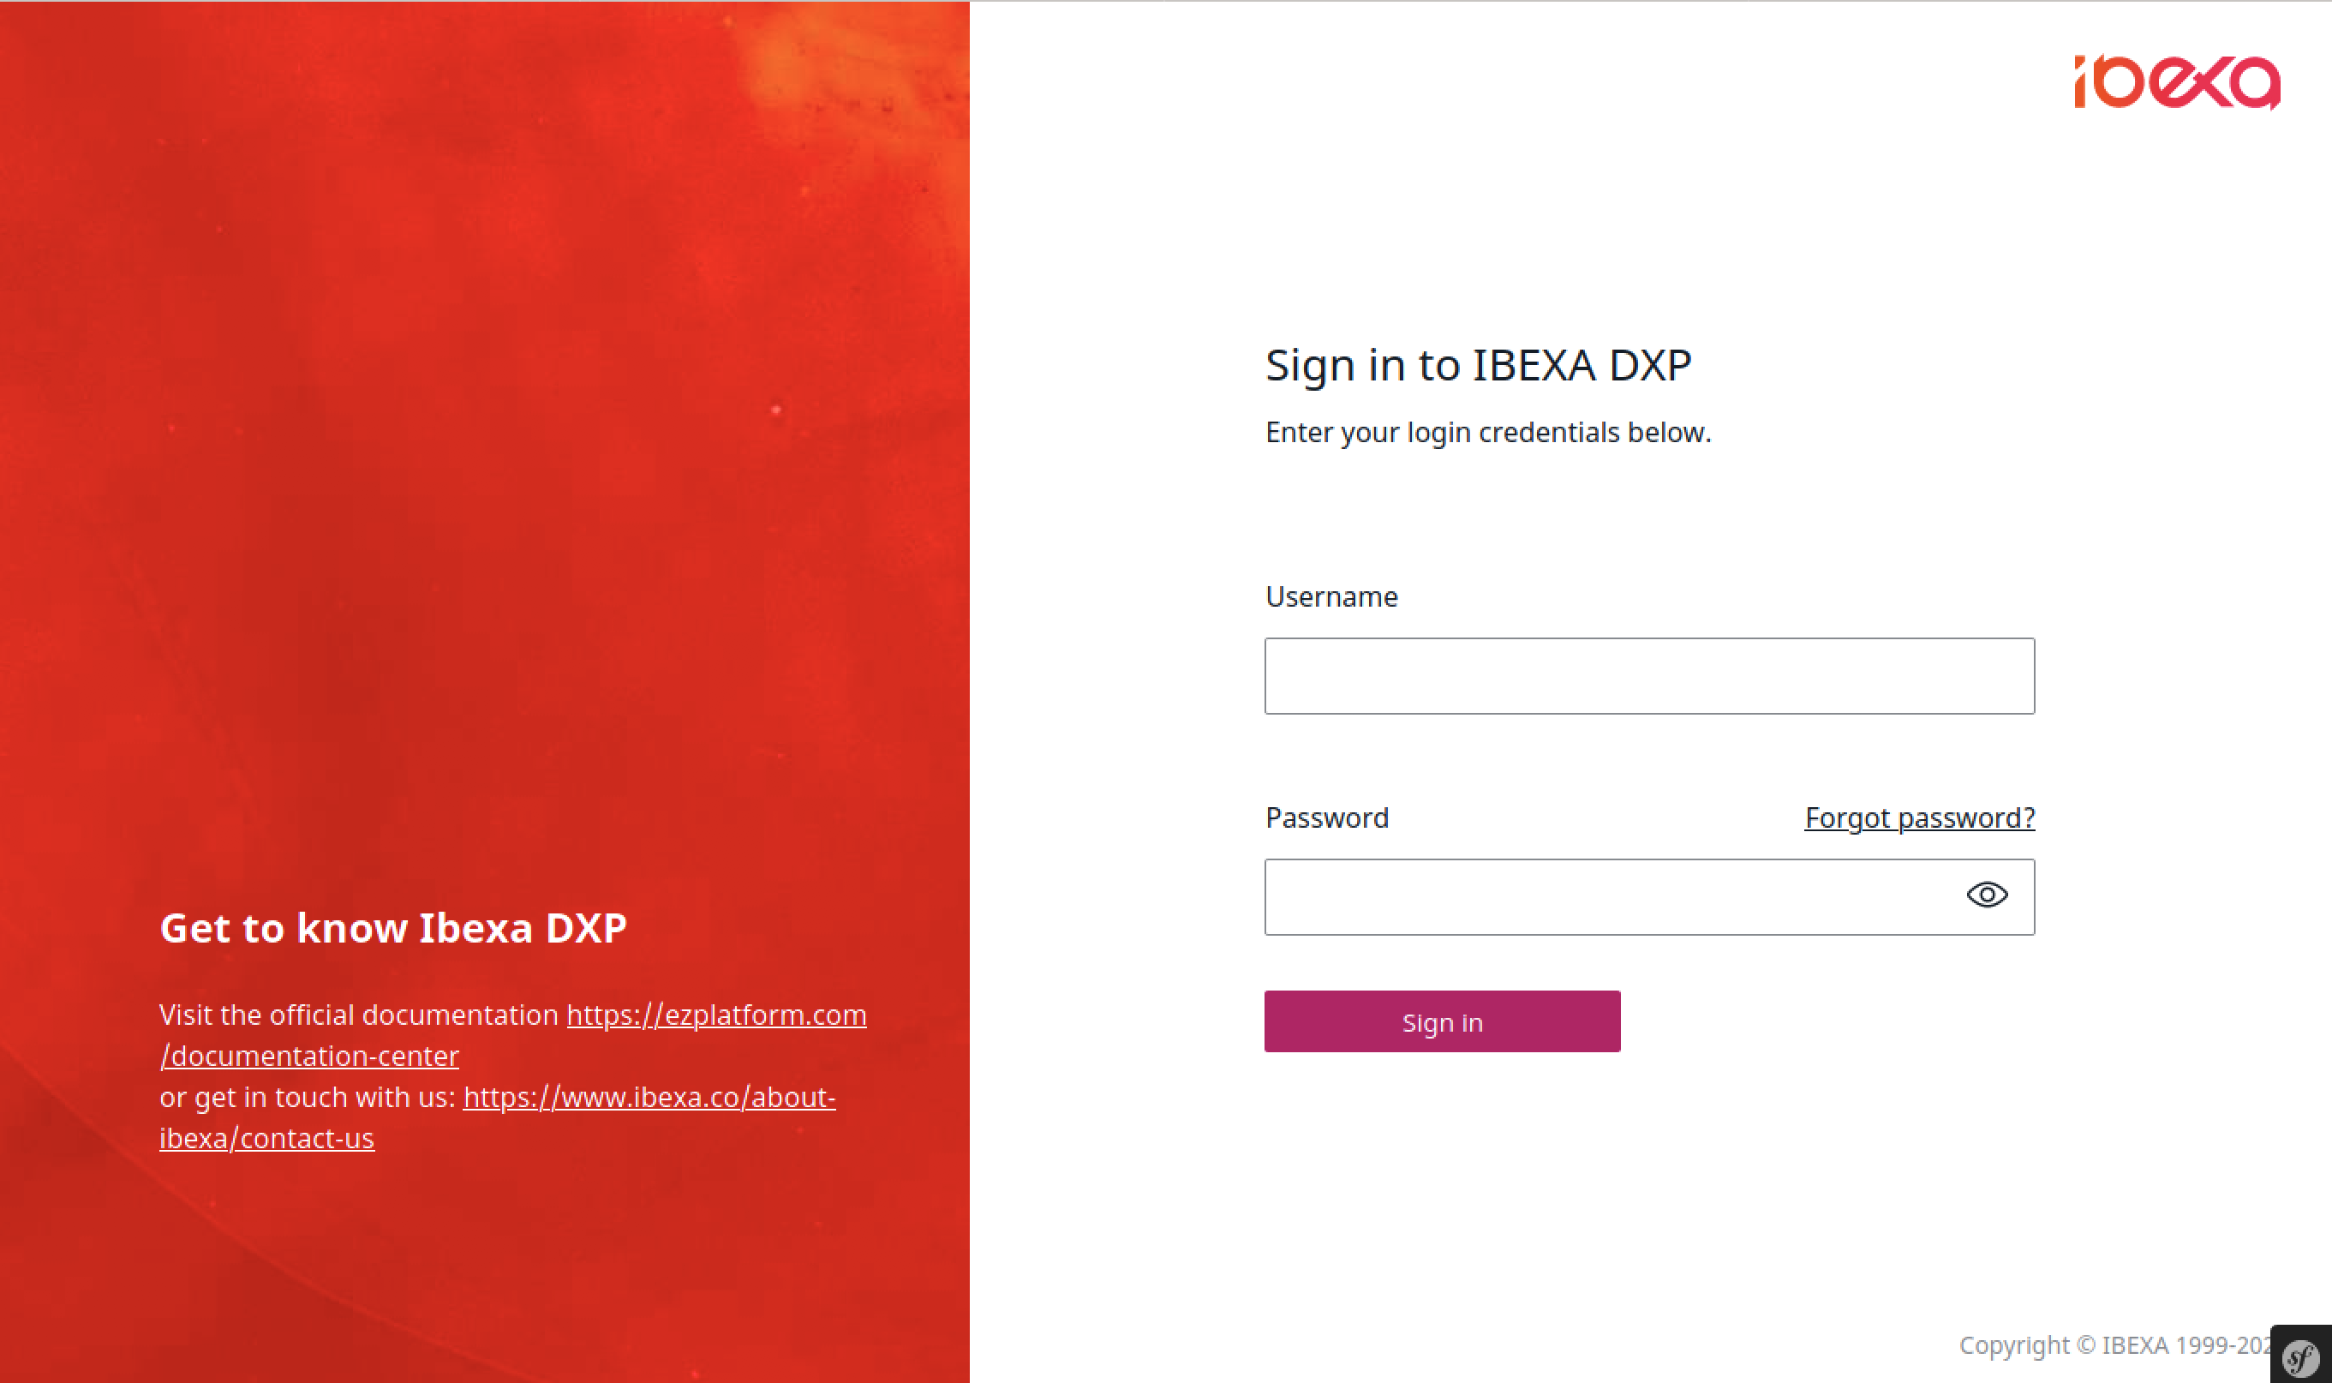
Task: Click the 'or get in touch with us' text
Action: tap(308, 1097)
